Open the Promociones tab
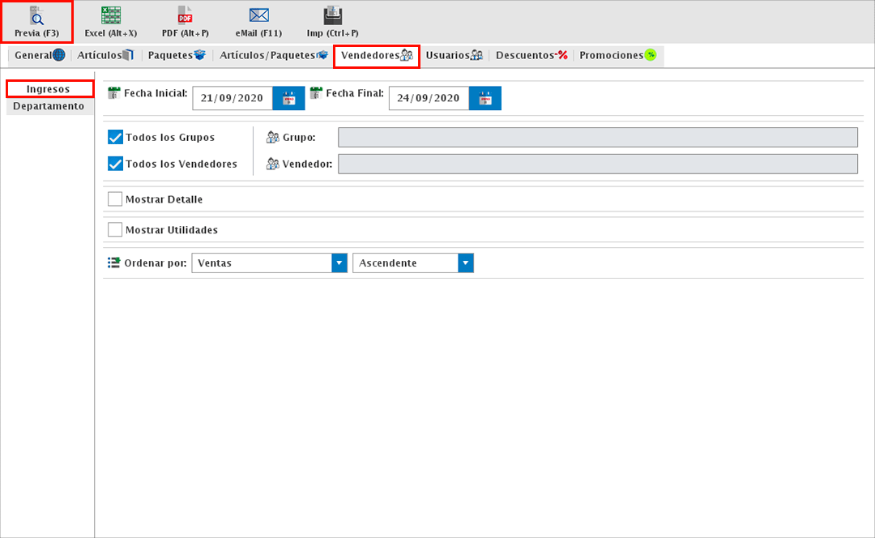The height and width of the screenshot is (538, 875). 617,55
